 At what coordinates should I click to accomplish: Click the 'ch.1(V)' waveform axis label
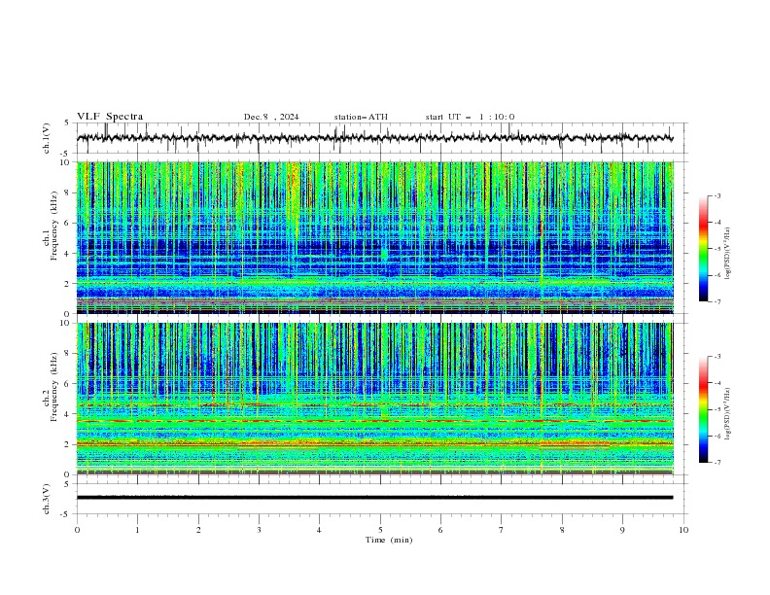[x=47, y=138]
